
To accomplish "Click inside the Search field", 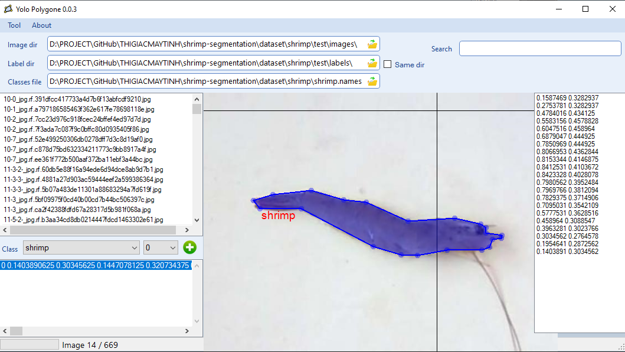I will click(x=540, y=48).
